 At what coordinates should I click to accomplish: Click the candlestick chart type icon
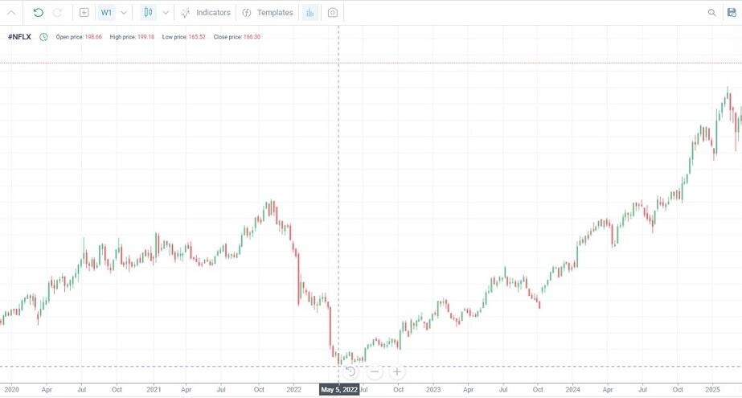[x=148, y=13]
